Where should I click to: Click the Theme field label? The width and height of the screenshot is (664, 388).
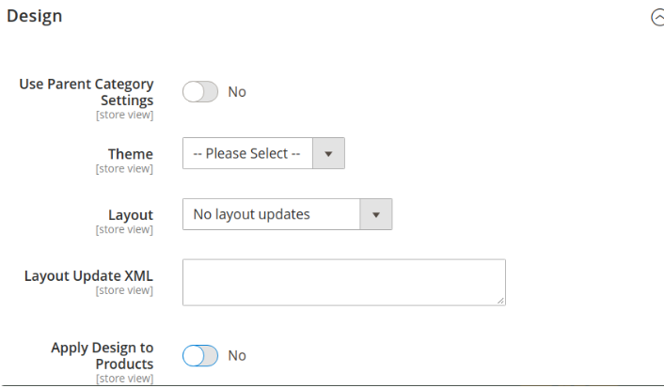coord(131,153)
